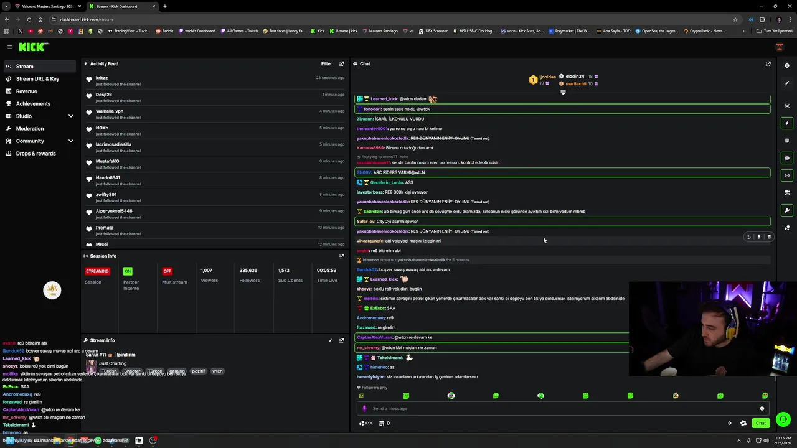Click the puzzle-piece icon next to the Chat button
The image size is (797, 448).
click(x=743, y=423)
